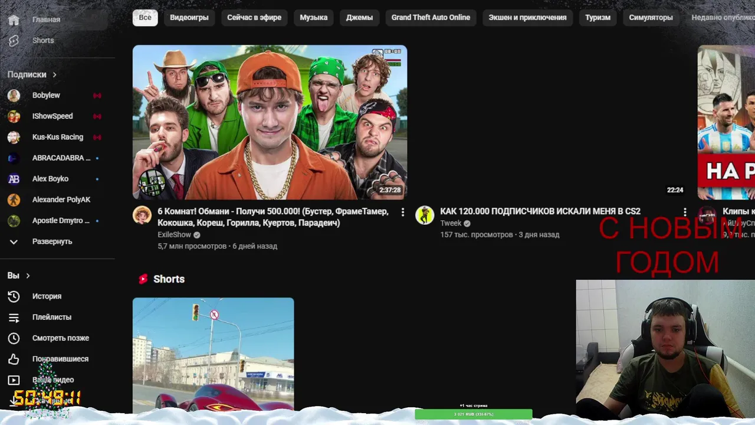
Task: Select the Джемы filter chip
Action: click(x=359, y=18)
